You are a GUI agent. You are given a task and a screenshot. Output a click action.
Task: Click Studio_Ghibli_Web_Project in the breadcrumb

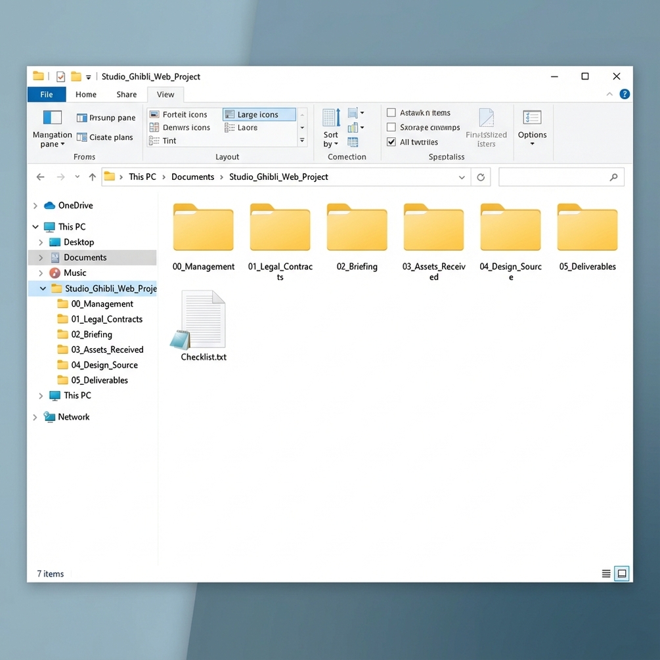[x=278, y=177]
